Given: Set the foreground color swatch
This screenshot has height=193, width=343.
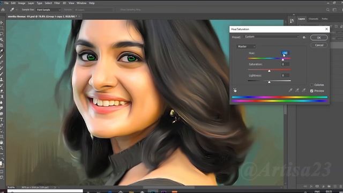Looking at the screenshot, I should tap(1, 164).
